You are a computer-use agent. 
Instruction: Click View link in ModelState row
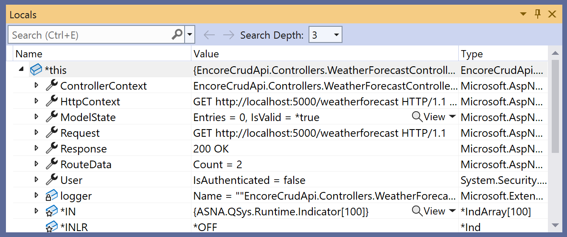tap(434, 117)
